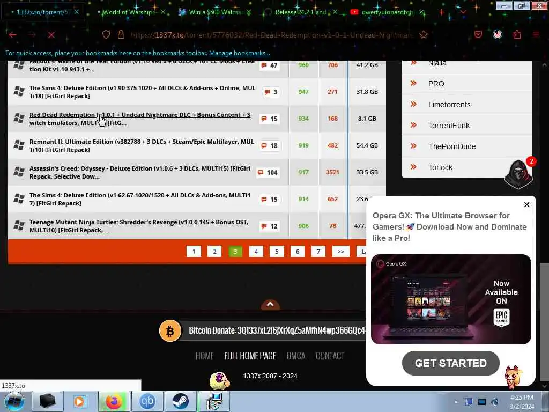
Task: Click comments icon with 18 count
Action: (x=269, y=145)
